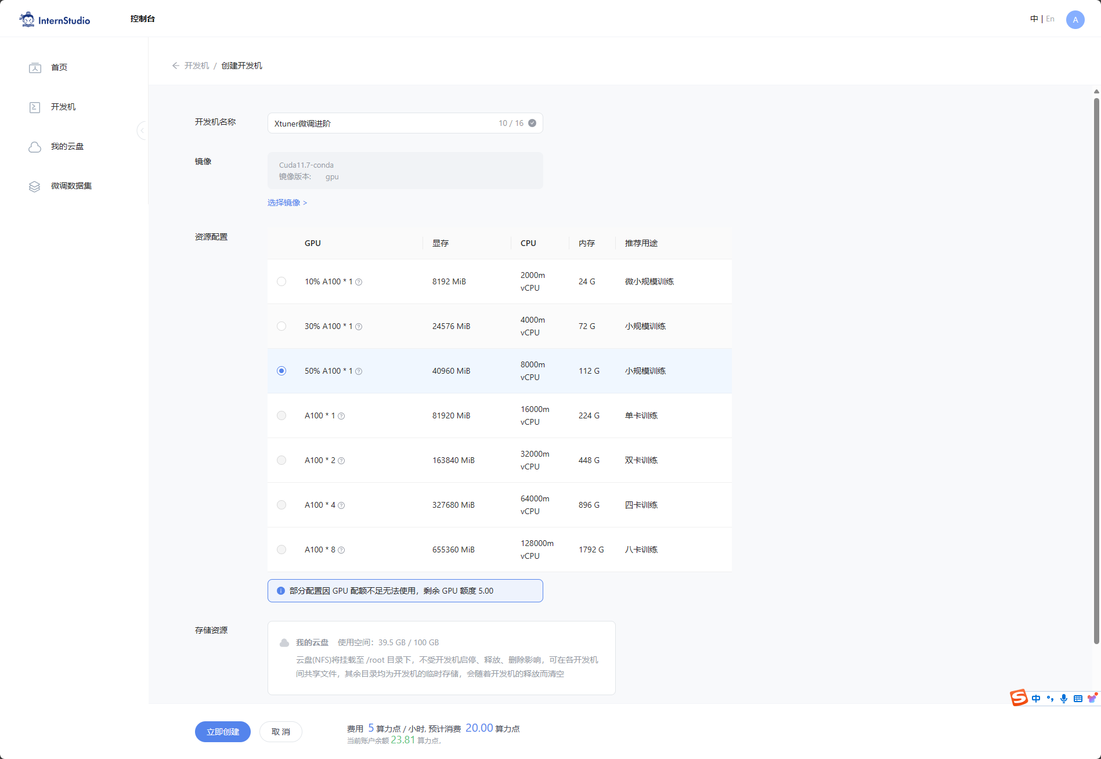Click the help icon beside 50% A100 * 1

[359, 371]
